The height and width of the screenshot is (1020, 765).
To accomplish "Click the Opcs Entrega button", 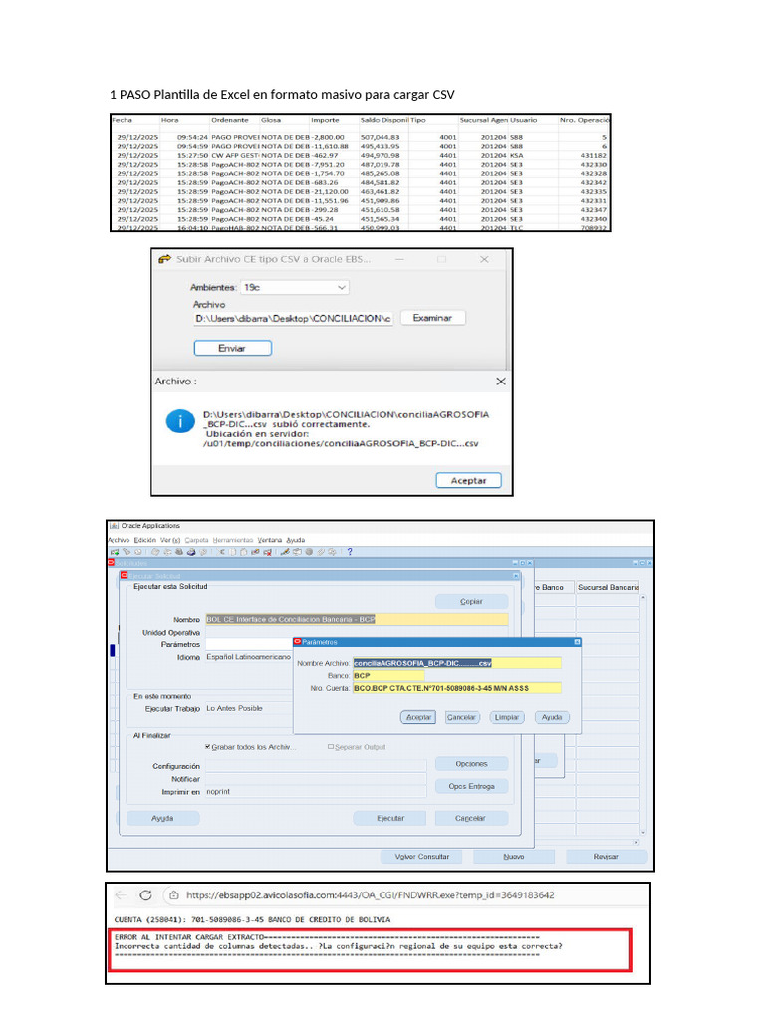I will [471, 787].
